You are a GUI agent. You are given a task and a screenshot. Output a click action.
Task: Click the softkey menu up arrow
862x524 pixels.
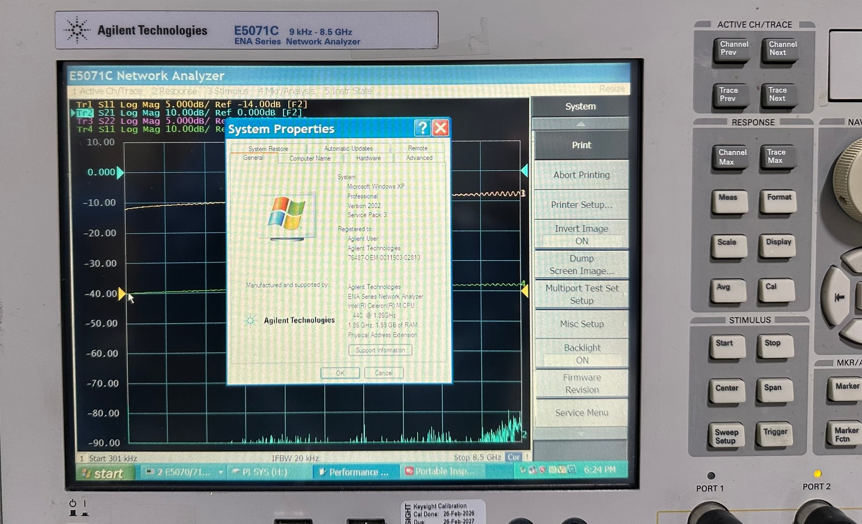coord(580,124)
